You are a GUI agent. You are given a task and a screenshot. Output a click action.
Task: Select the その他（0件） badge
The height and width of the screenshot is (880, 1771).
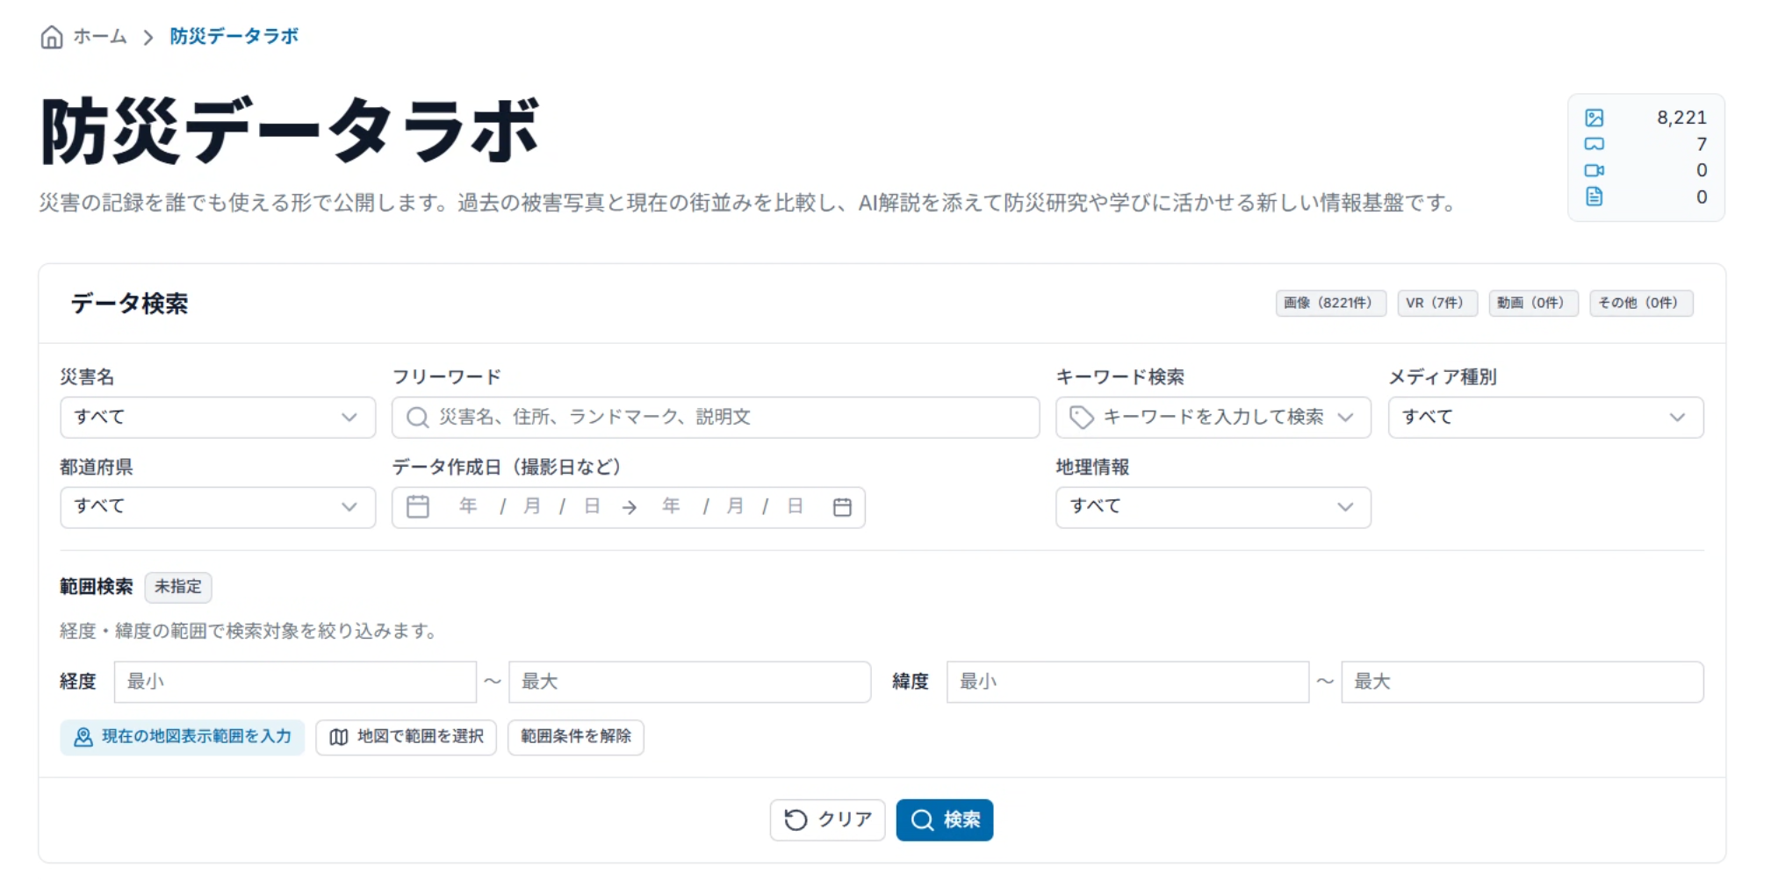click(x=1640, y=303)
